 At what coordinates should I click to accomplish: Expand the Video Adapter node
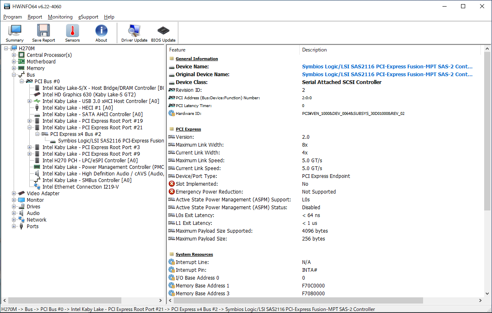pyautogui.click(x=14, y=194)
